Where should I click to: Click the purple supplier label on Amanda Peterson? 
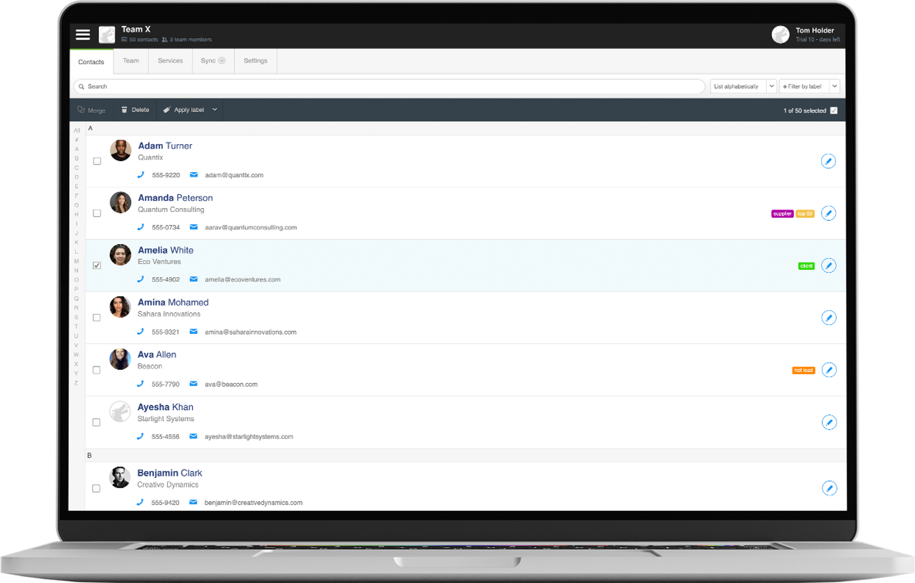(782, 214)
